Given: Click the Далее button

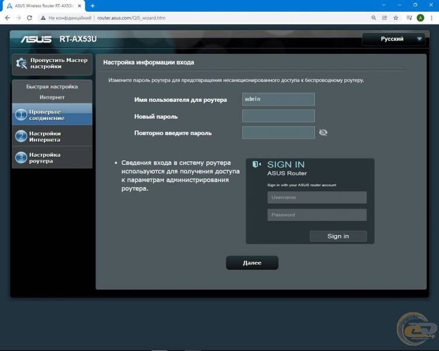Looking at the screenshot, I should point(252,263).
